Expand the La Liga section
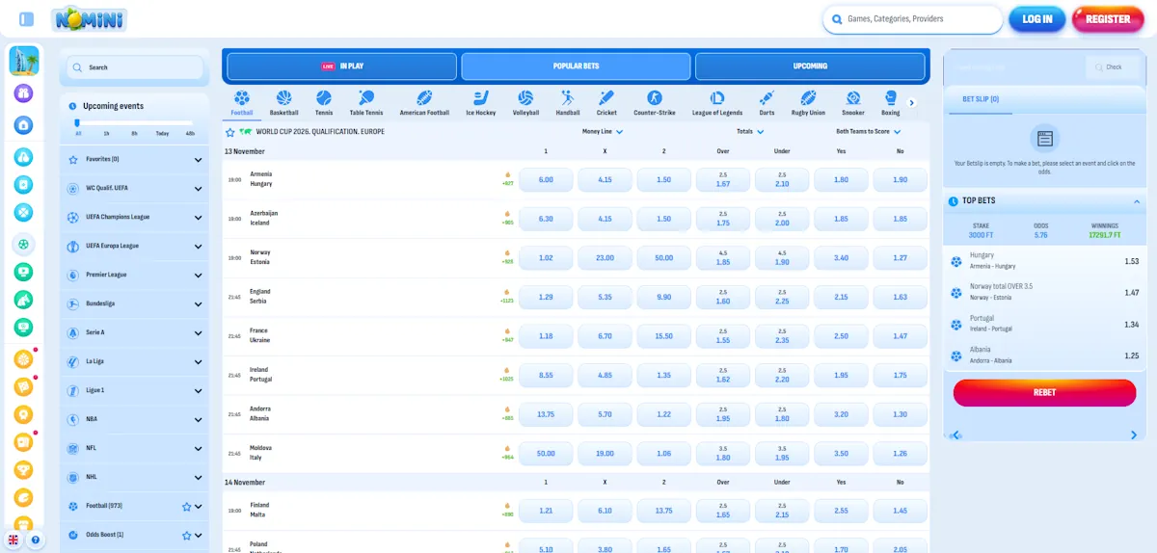Screen dimensions: 1157x553 click(x=134, y=361)
